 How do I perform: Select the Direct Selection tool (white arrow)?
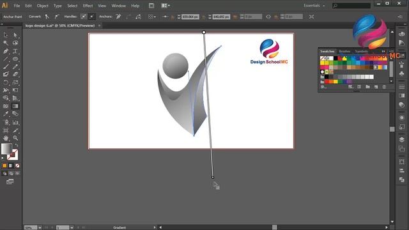click(15, 35)
